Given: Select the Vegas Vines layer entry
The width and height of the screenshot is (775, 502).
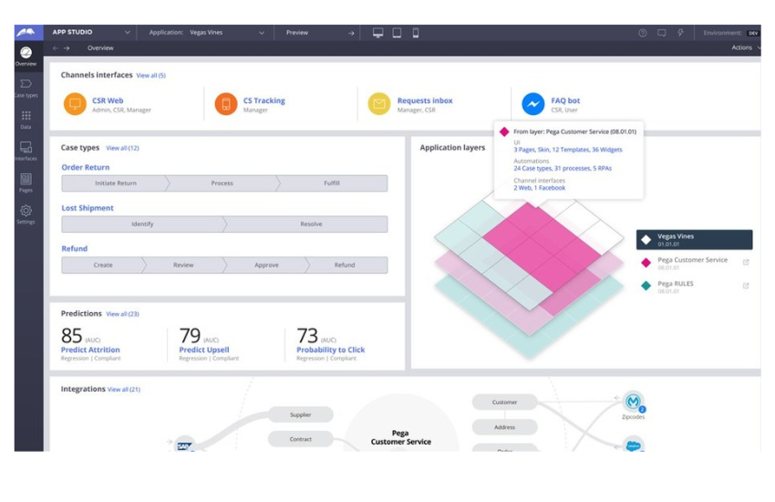Looking at the screenshot, I should point(695,240).
